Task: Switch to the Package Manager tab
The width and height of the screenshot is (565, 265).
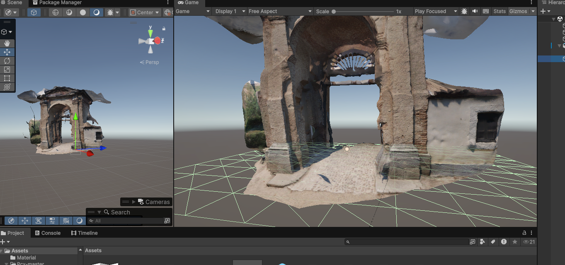Action: [56, 2]
